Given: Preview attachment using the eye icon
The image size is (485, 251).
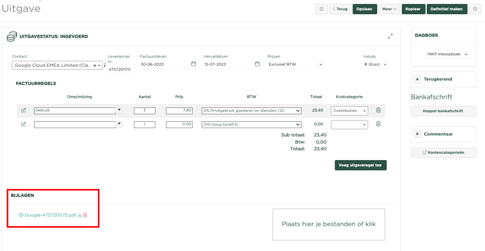Looking at the screenshot, I should coord(21,215).
